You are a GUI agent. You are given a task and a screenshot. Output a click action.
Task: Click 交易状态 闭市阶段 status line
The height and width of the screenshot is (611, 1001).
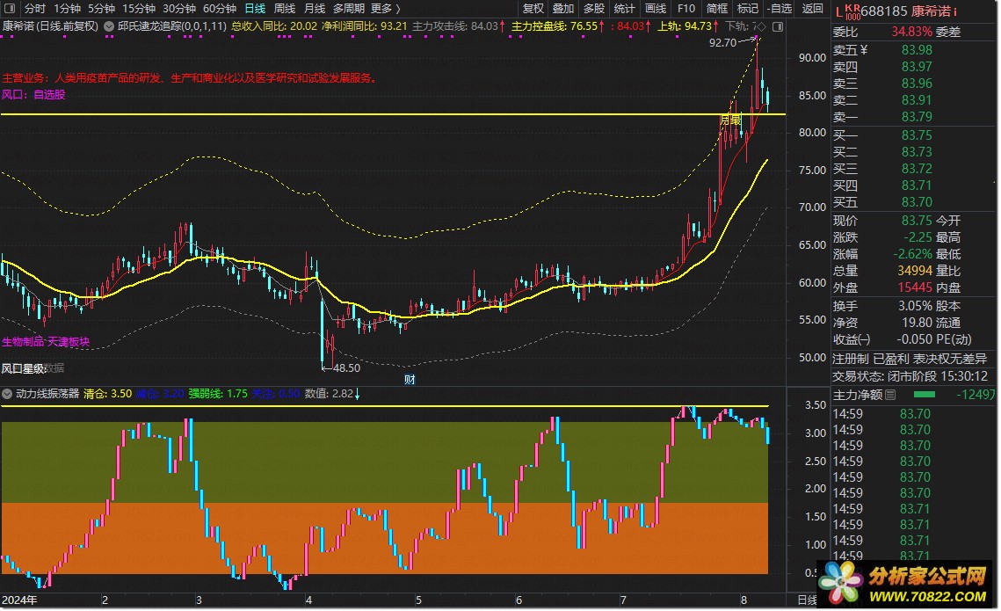[x=910, y=376]
